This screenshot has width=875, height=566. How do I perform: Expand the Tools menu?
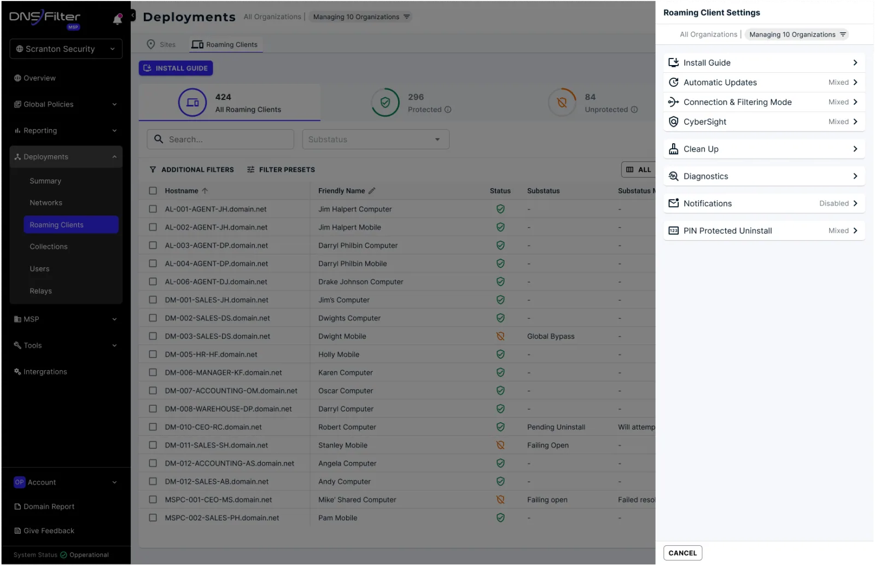click(x=66, y=346)
